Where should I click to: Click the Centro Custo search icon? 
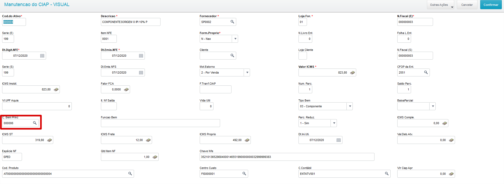click(x=244, y=174)
